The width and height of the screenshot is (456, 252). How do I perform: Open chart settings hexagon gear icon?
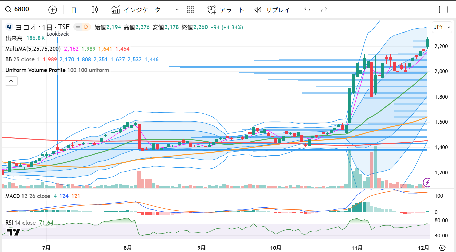click(x=442, y=248)
